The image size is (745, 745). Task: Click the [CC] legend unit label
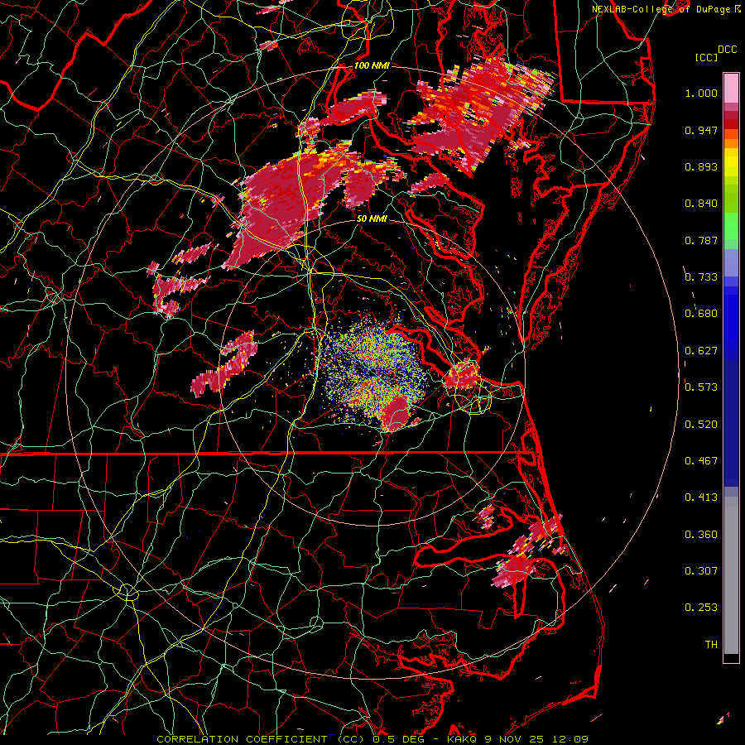click(706, 57)
